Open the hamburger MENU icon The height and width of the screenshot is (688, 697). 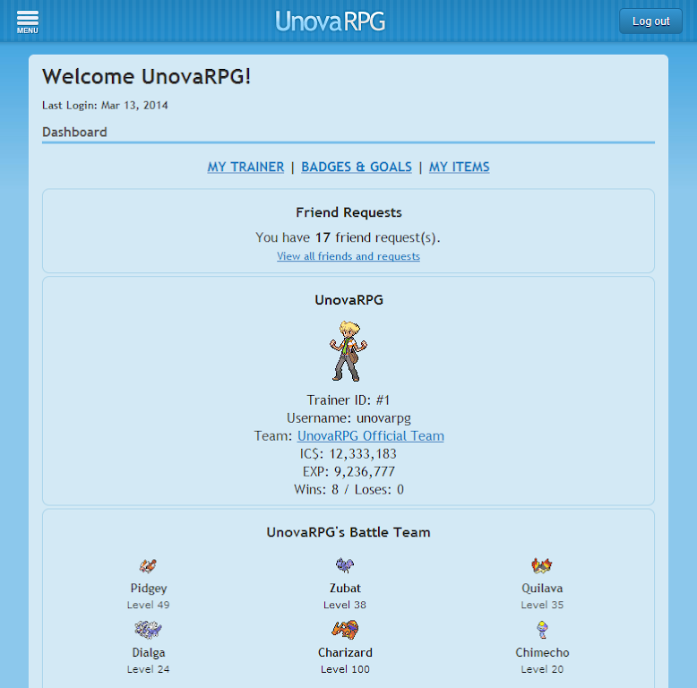point(28,21)
